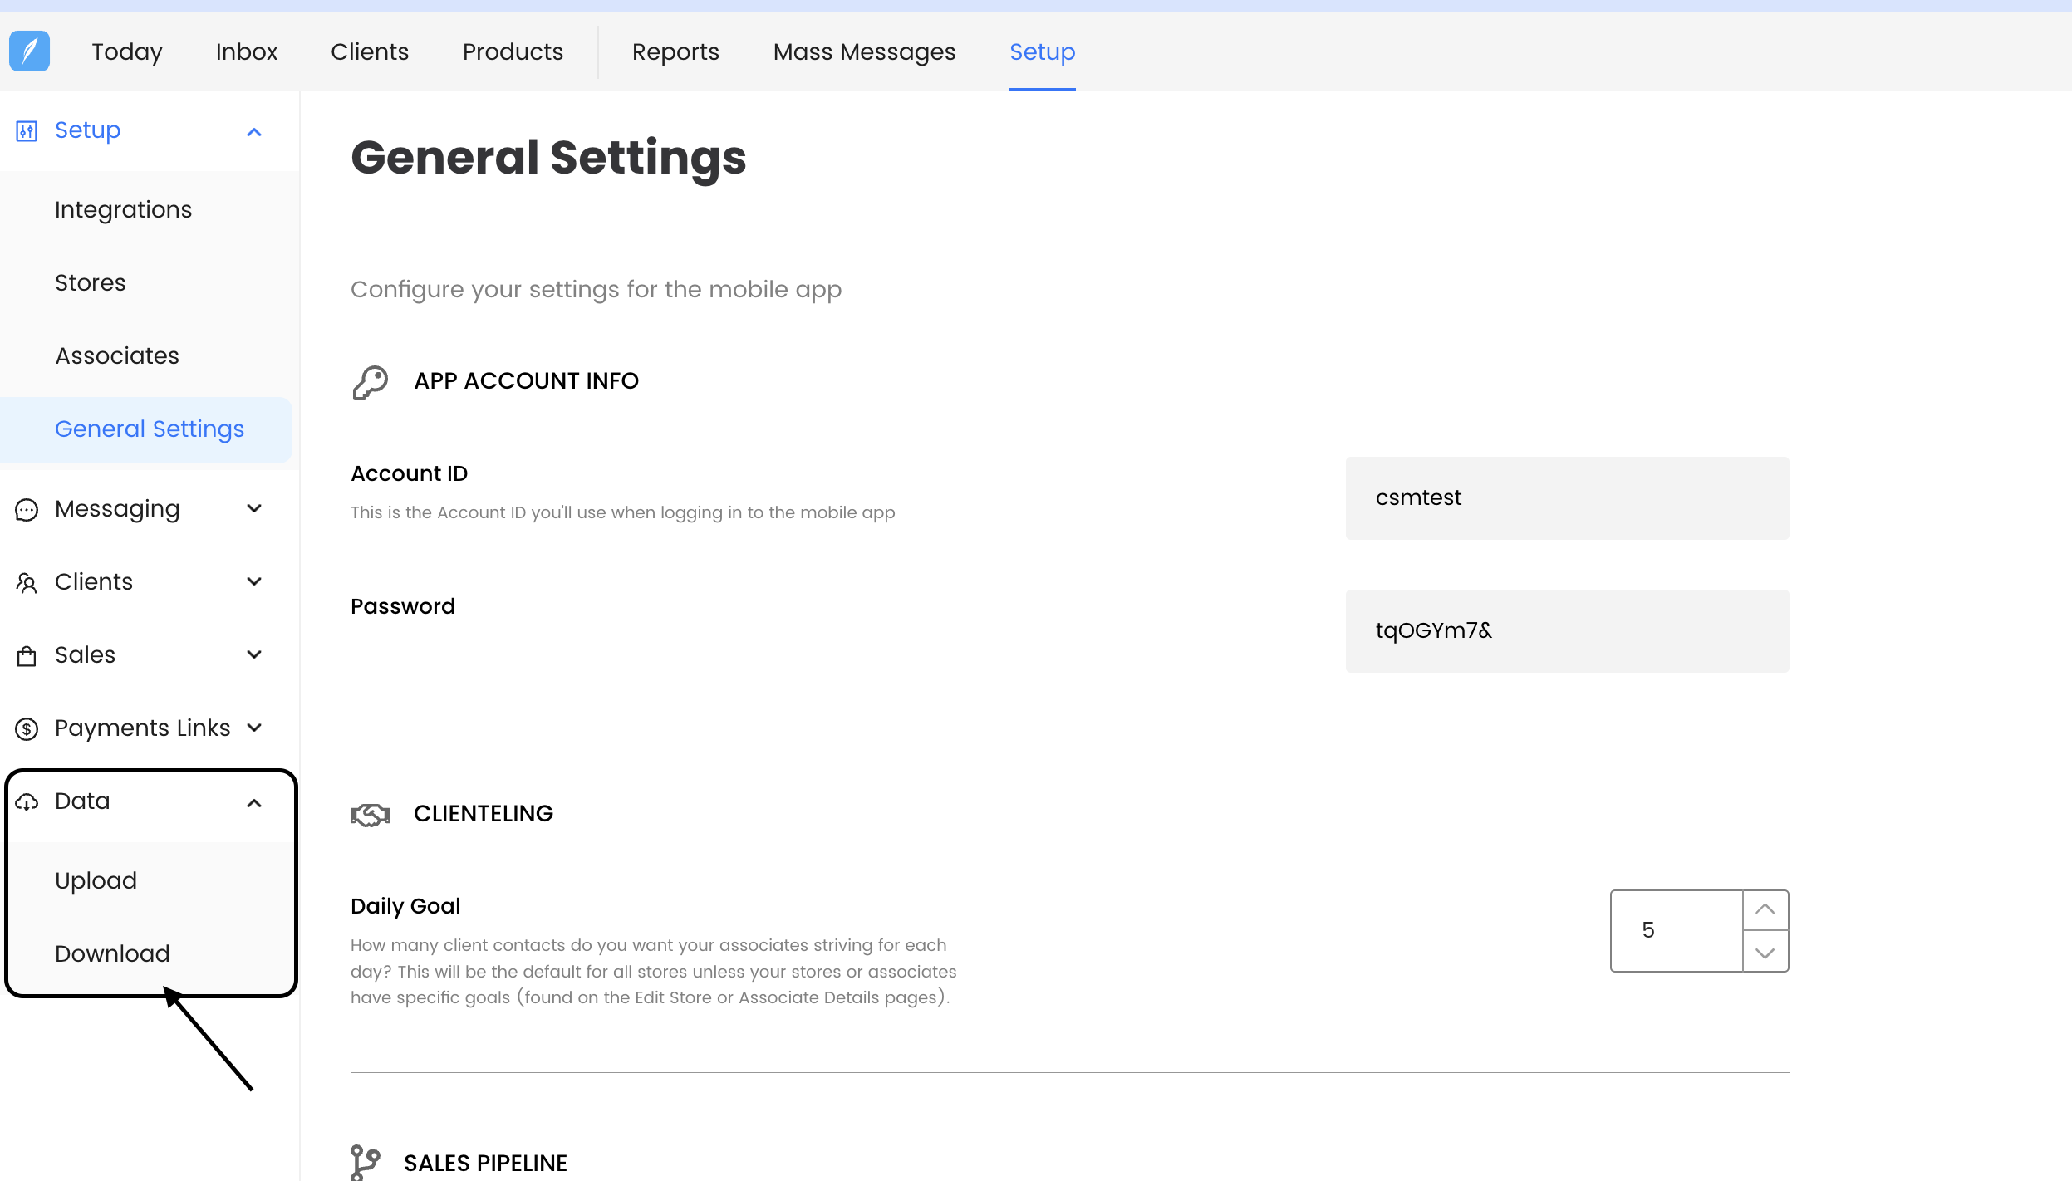
Task: Decrease Daily Goal with down arrow
Action: (x=1765, y=953)
